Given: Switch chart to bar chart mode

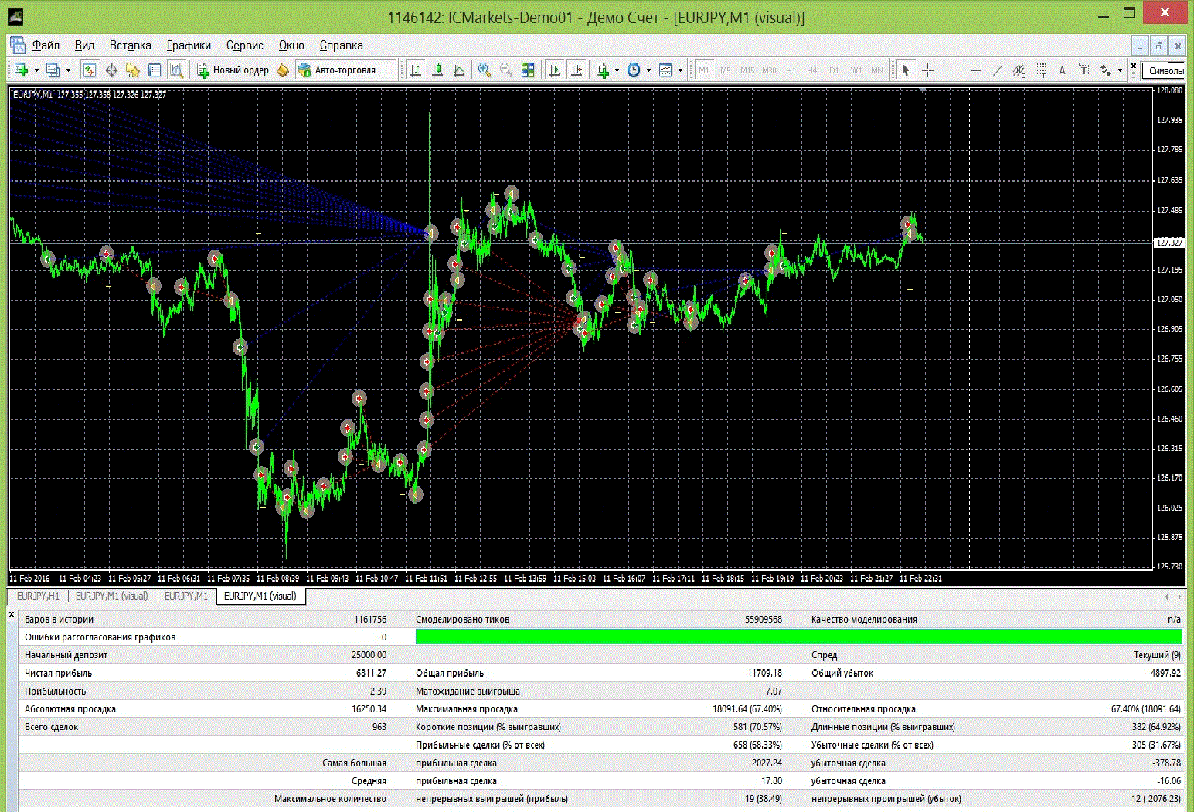Looking at the screenshot, I should tap(416, 70).
